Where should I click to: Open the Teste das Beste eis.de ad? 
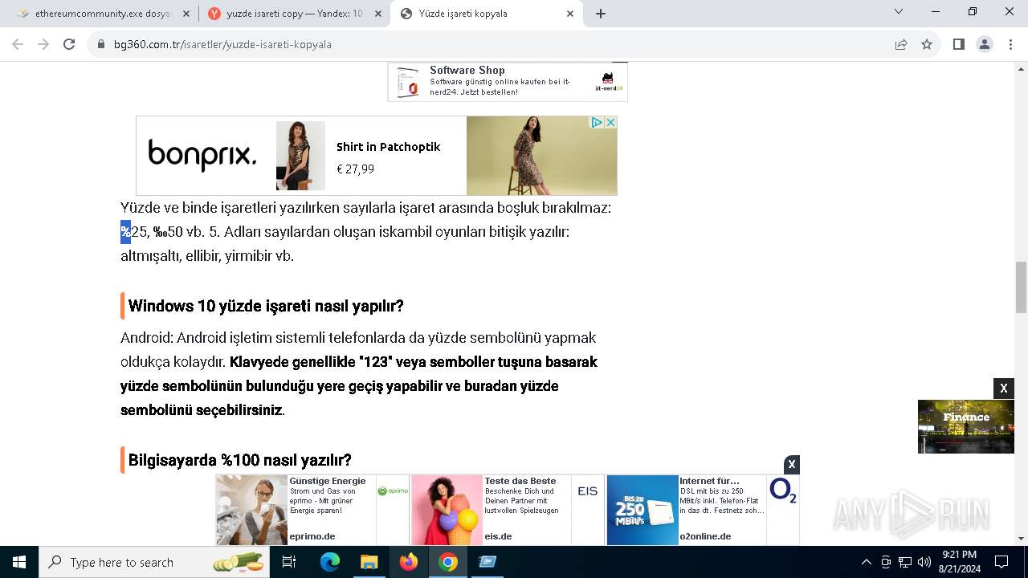coord(508,510)
